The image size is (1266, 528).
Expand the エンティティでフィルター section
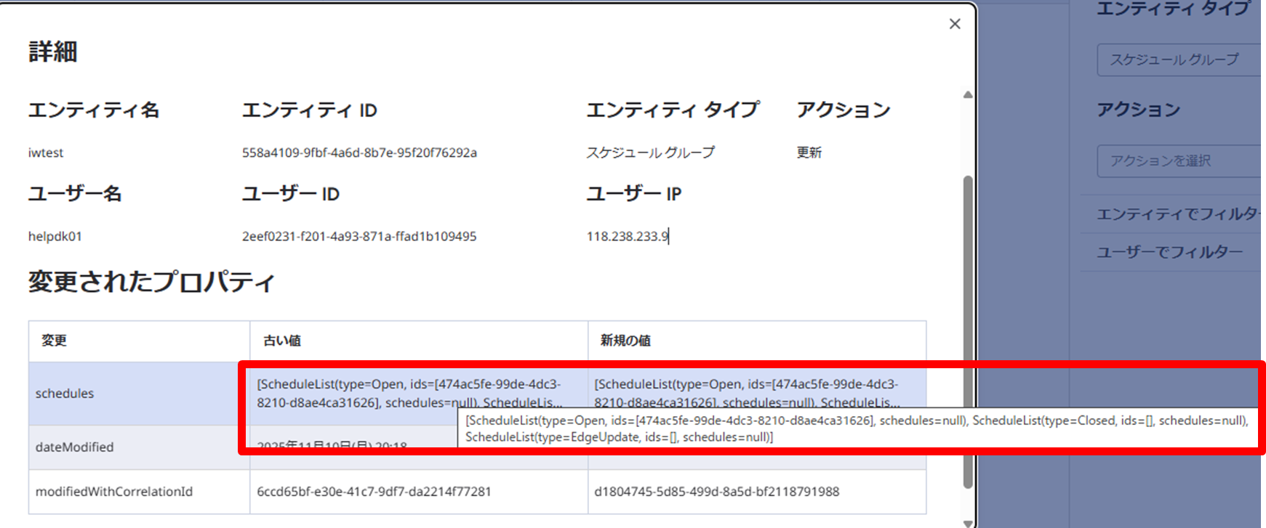click(1177, 214)
